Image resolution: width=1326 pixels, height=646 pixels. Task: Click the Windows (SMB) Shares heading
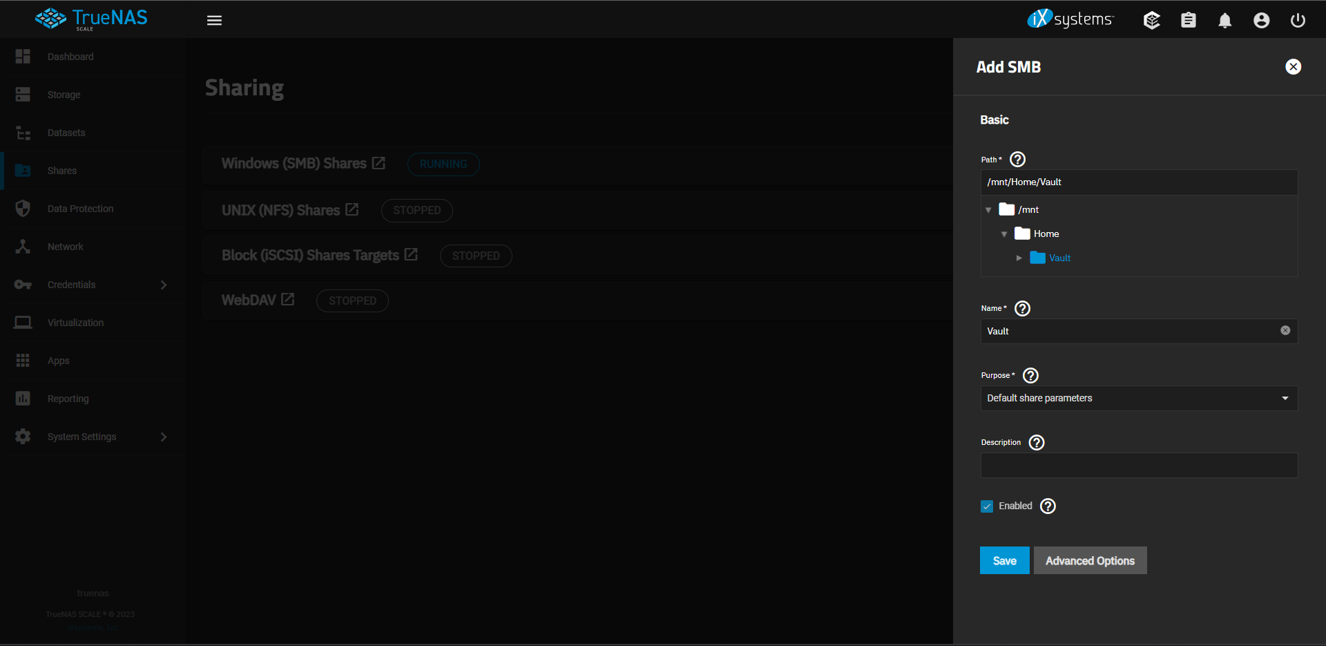pyautogui.click(x=294, y=163)
